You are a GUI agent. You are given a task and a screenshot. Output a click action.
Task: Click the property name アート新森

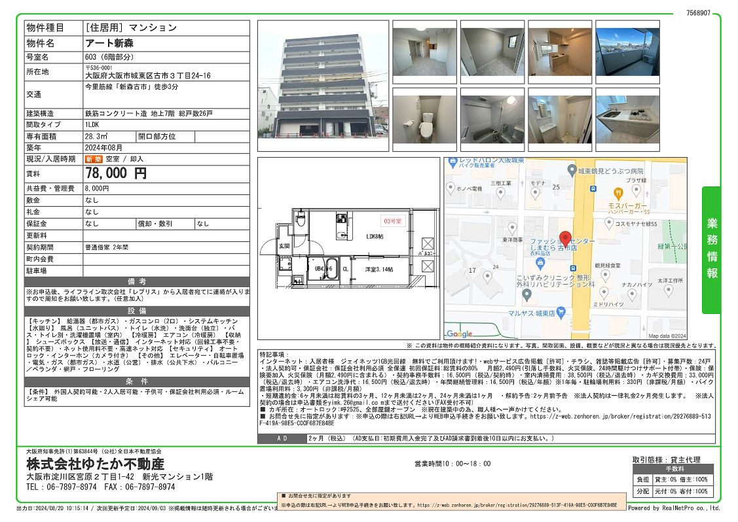pos(109,43)
